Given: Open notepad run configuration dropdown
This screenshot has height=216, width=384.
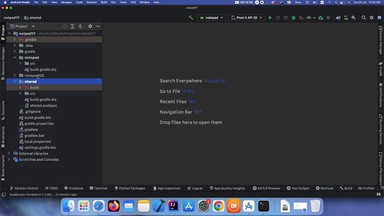Looking at the screenshot, I should tap(211, 17).
